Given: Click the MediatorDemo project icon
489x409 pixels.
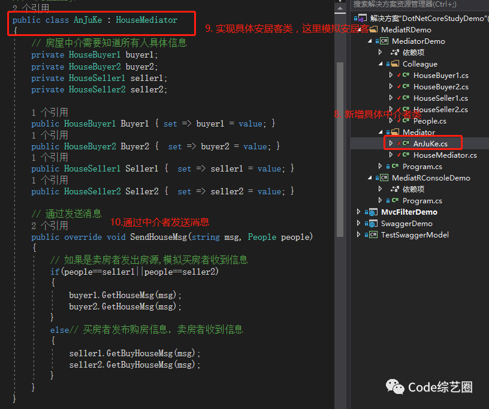Looking at the screenshot, I should [x=384, y=41].
